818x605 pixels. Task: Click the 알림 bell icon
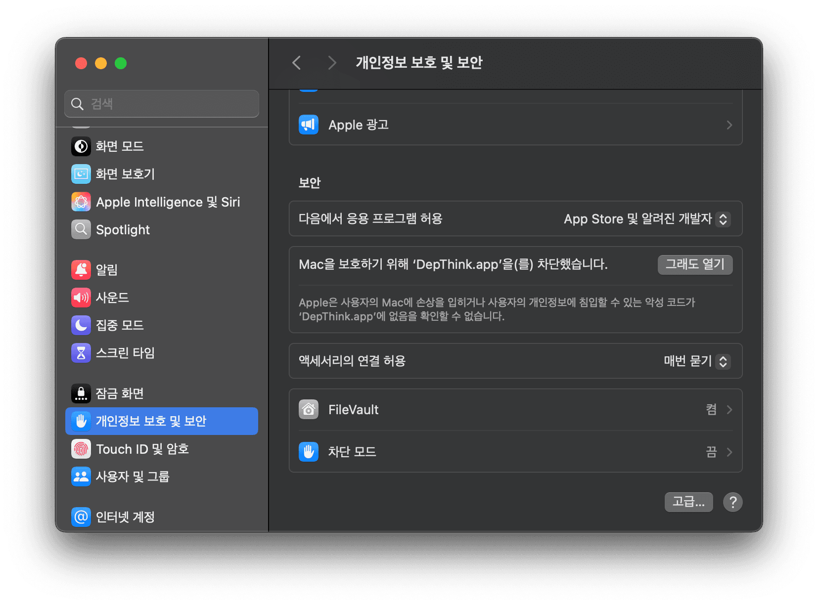click(81, 270)
